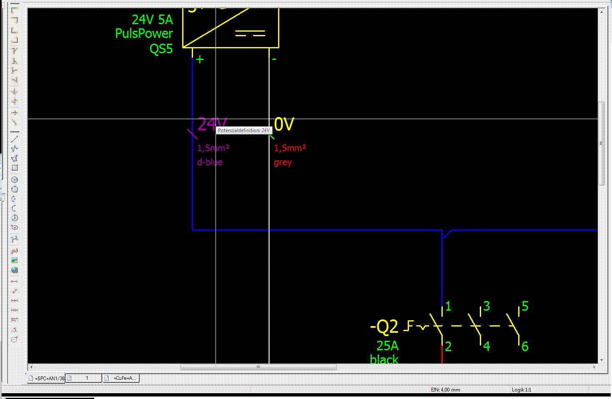This screenshot has height=399, width=612.
Task: Insert a T-node pointing left
Action: pos(15,80)
